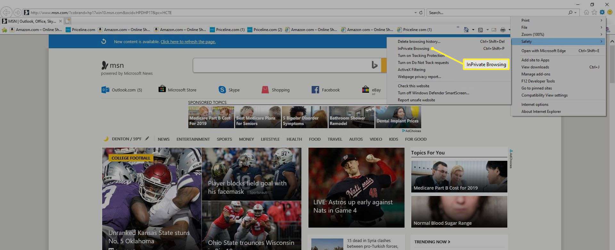Open Outlook.com shortcut icon
Image resolution: width=615 pixels, height=250 pixels.
pyautogui.click(x=105, y=90)
